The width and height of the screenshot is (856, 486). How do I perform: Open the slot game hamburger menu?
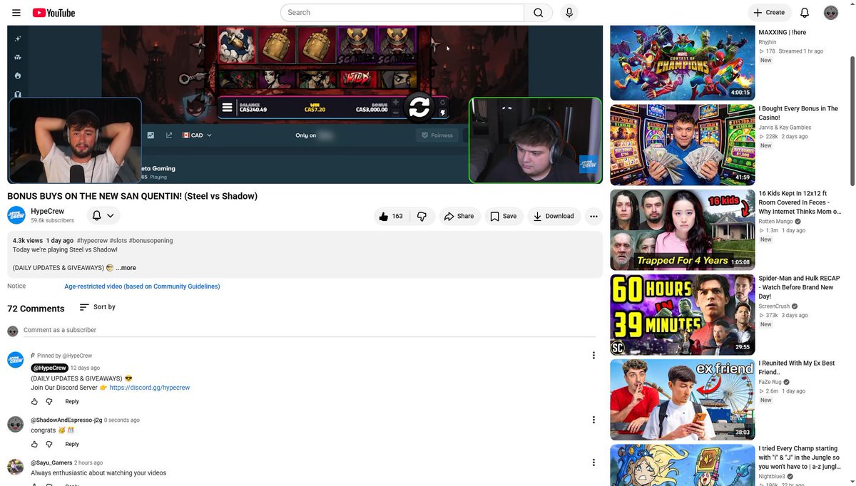228,108
